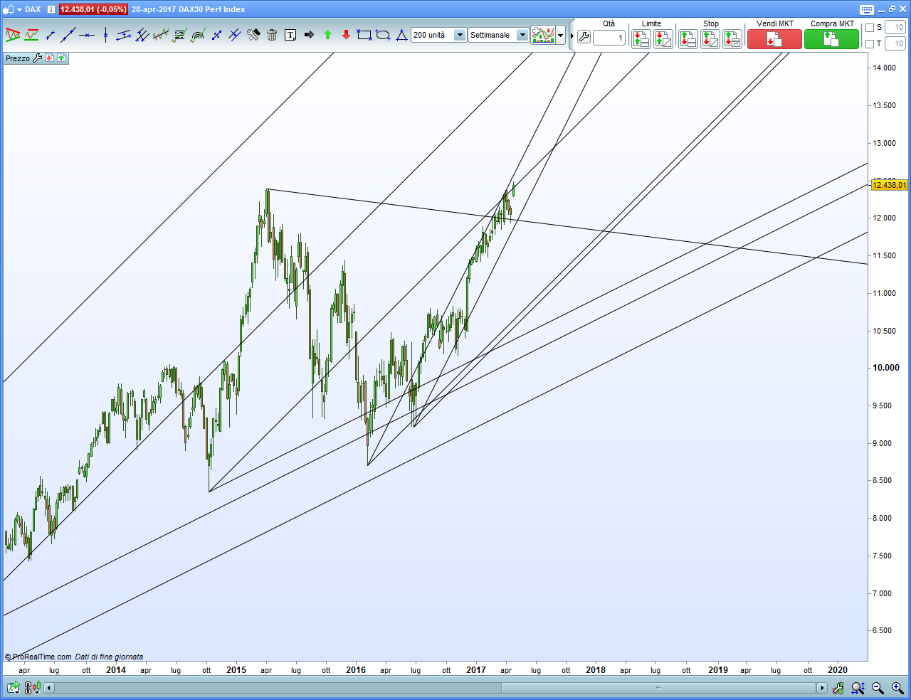This screenshot has height=700, width=911.
Task: Click first Stop order button
Action: click(688, 39)
